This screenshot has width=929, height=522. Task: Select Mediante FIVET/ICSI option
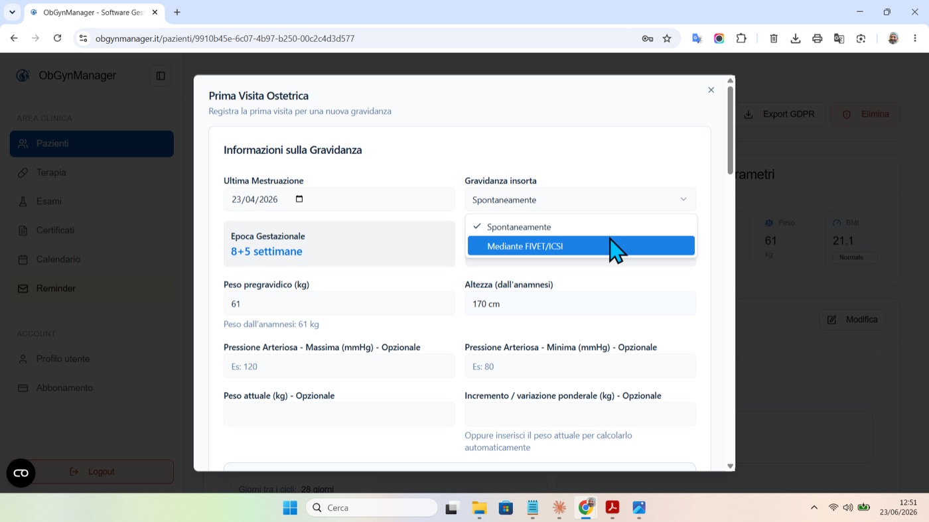click(x=581, y=246)
